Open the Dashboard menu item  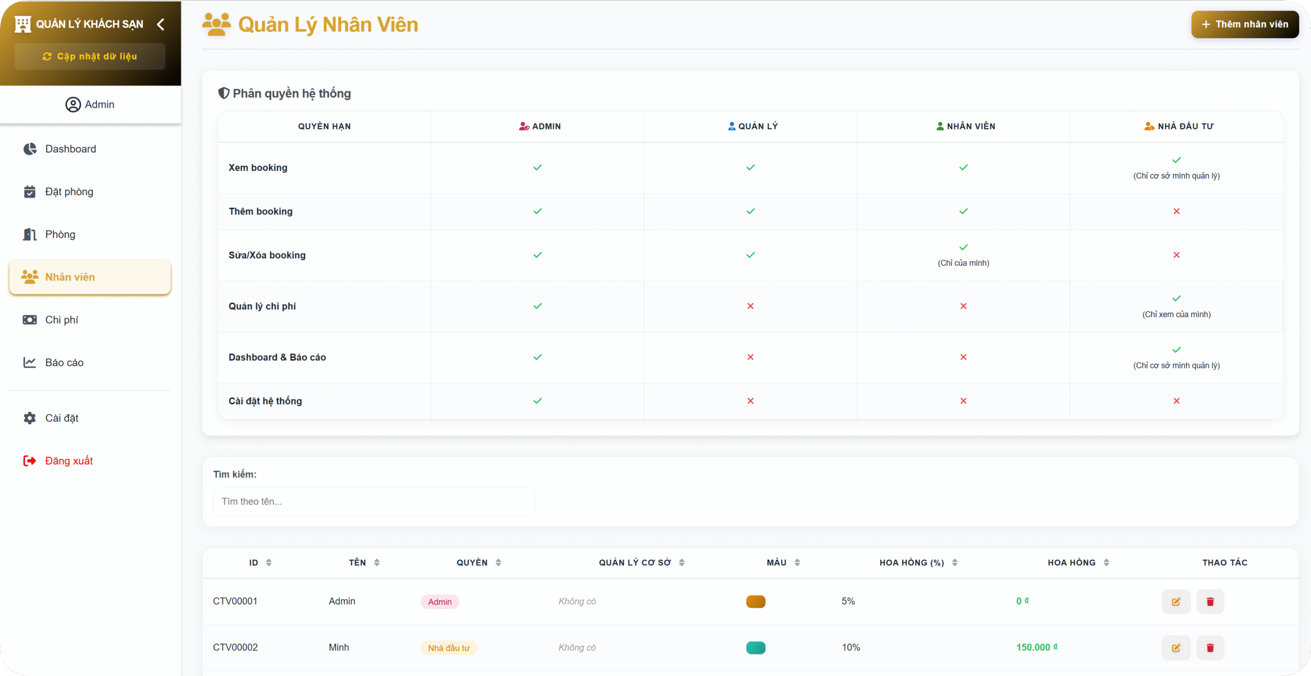(x=70, y=149)
